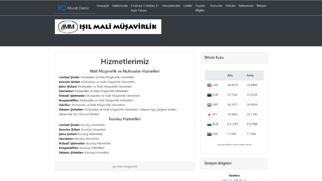This screenshot has width=322, height=181.
Task: Click JPY selling rate 20,1185
Action: coord(252,114)
